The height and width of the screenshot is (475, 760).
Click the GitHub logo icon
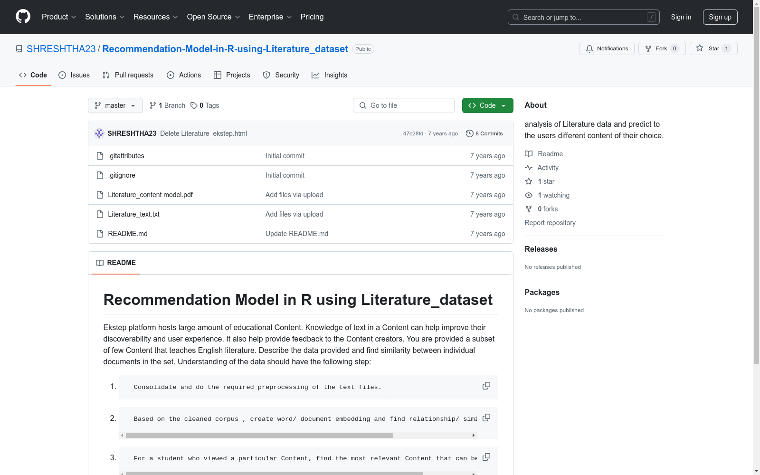(23, 17)
